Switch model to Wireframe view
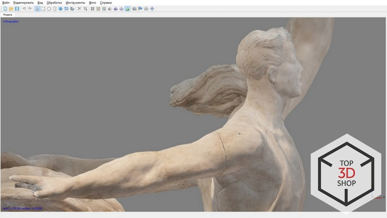 tap(121, 9)
